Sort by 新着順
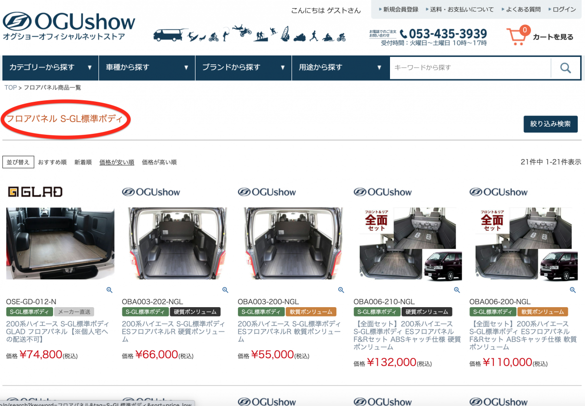 click(x=83, y=162)
